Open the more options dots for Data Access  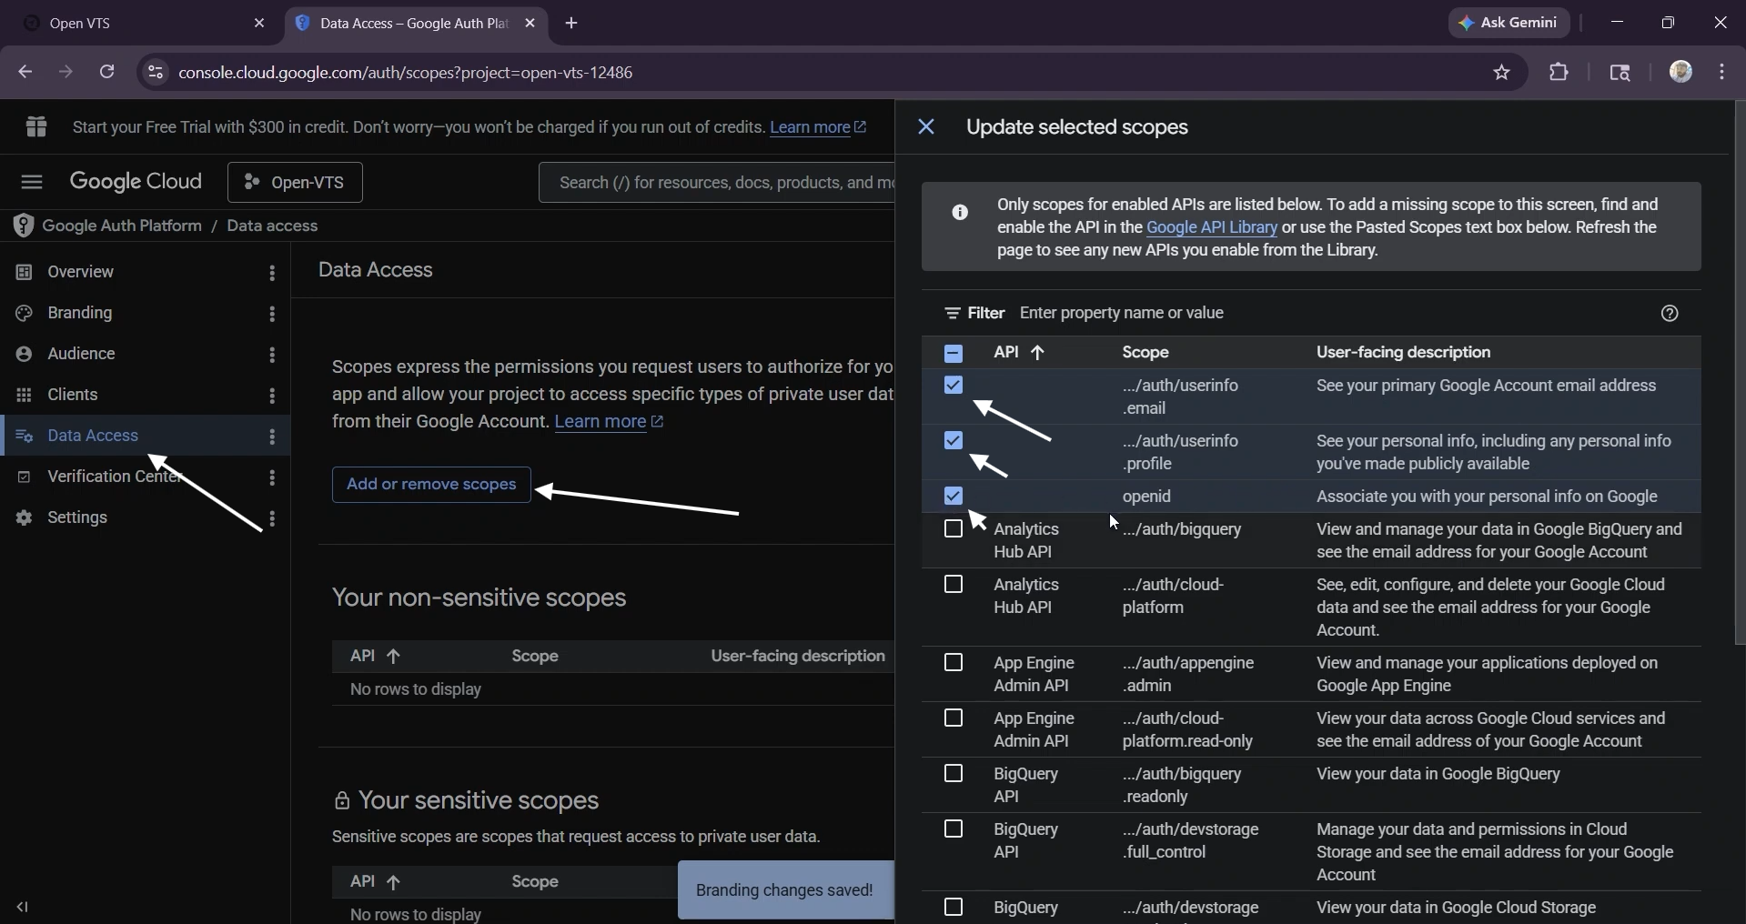272,437
